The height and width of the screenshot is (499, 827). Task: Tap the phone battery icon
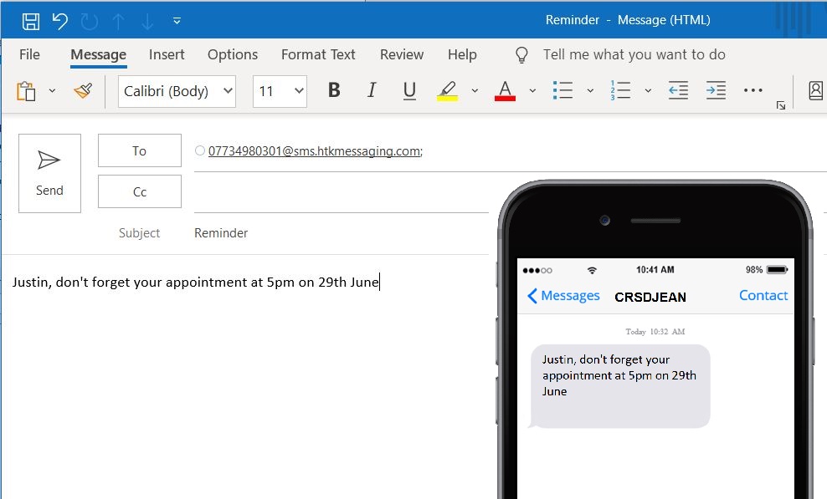777,270
